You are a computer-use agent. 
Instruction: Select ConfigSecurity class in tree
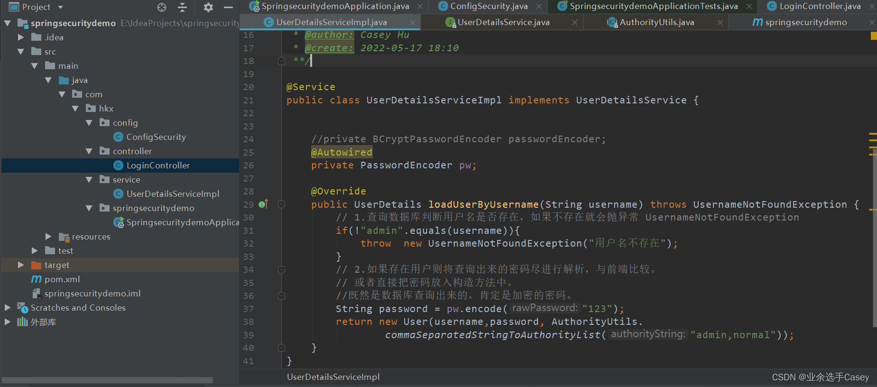[156, 137]
